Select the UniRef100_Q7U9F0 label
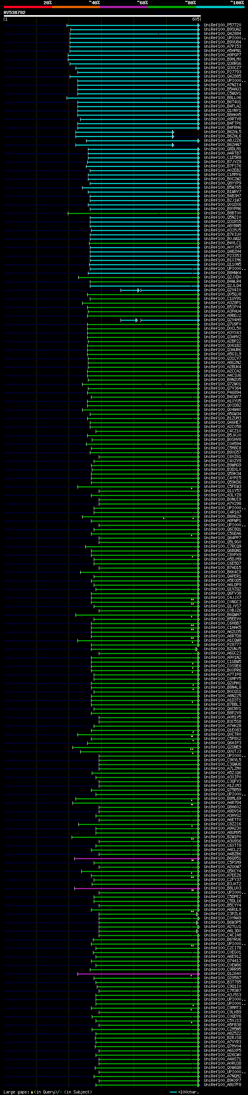Image resolution: width=248 pixels, height=1095 pixels. 222,324
